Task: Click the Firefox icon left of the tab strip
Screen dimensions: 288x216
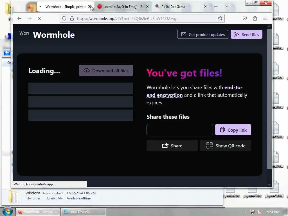Action: [x=29, y=7]
